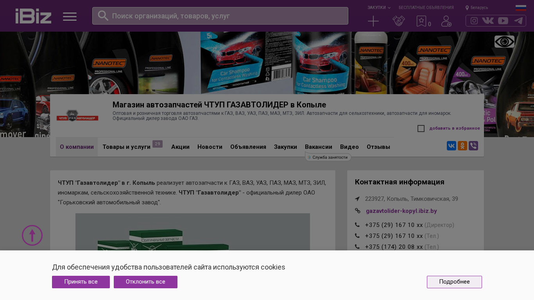Check the 'добавить в избранное' checkbox

421,129
